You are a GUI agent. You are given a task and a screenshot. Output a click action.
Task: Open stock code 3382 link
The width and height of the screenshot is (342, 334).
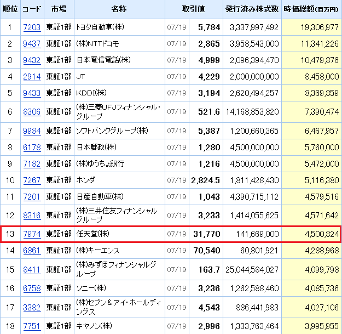coord(32,308)
